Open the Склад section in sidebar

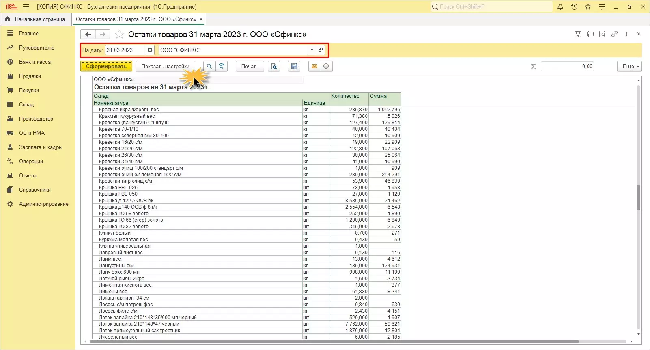(26, 104)
